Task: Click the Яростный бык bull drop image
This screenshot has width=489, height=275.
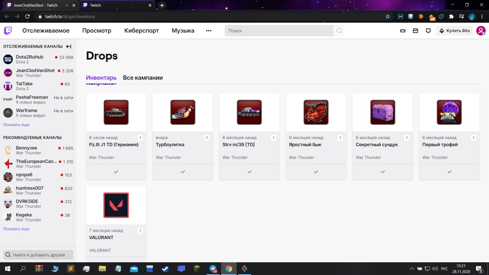Action: click(x=316, y=112)
